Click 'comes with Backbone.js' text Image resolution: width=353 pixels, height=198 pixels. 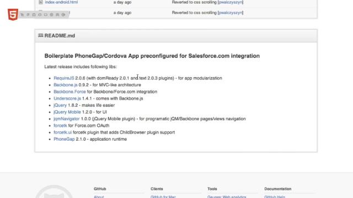pyautogui.click(x=119, y=98)
